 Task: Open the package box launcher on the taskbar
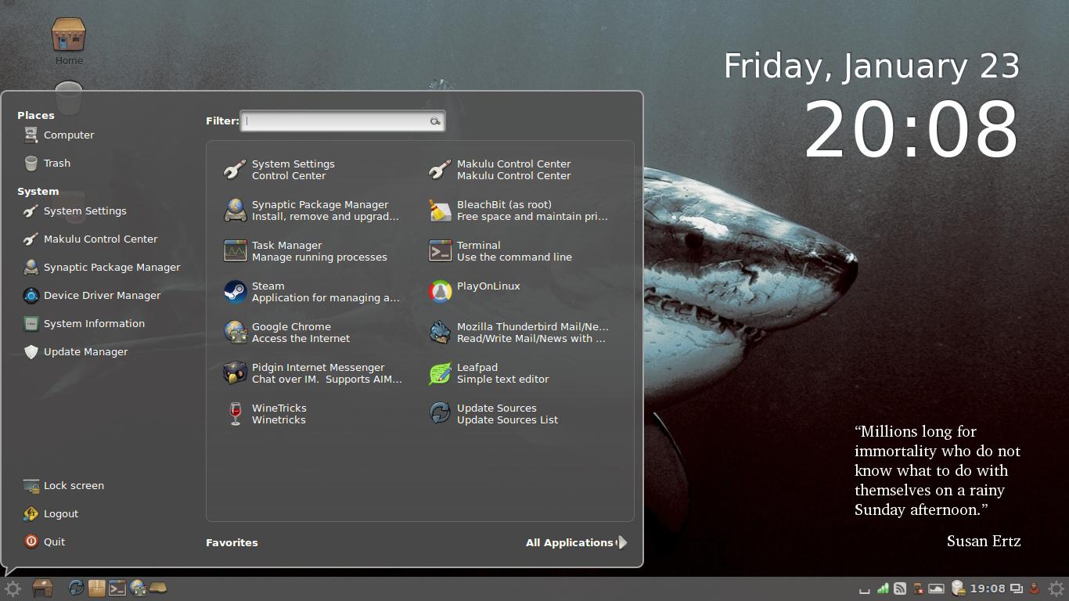[97, 588]
